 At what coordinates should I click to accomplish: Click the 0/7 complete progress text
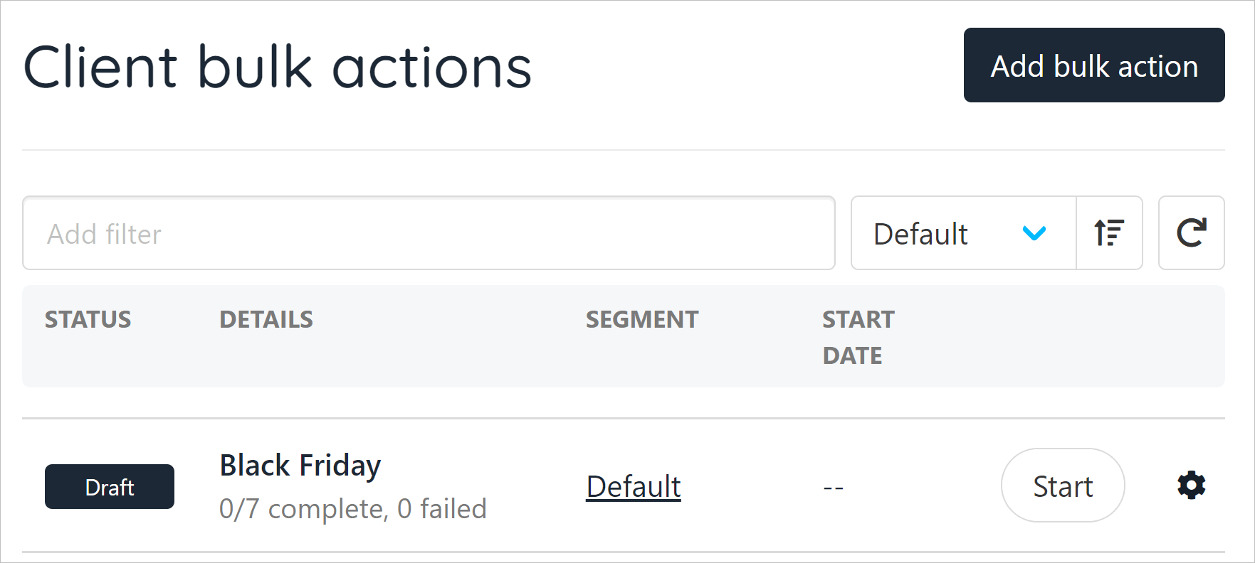click(x=304, y=509)
